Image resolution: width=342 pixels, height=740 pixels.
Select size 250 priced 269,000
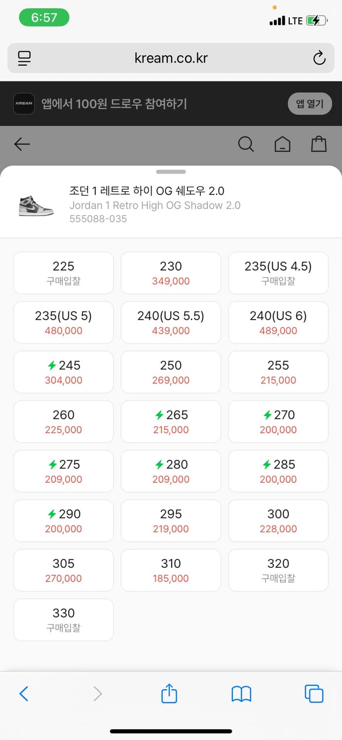click(x=171, y=372)
